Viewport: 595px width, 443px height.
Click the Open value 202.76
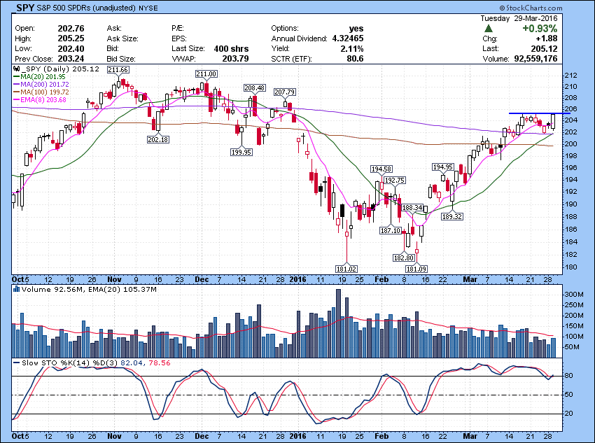[x=71, y=29]
